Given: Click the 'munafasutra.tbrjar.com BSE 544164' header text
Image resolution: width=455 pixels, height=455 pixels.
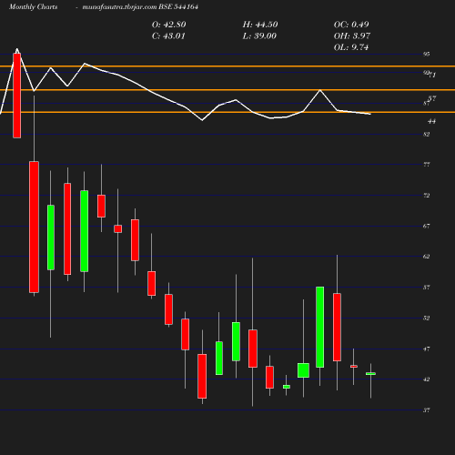Looking at the screenshot, I should coord(140,6).
